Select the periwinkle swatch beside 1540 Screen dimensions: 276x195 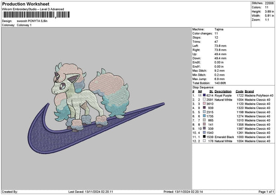coord(204,132)
